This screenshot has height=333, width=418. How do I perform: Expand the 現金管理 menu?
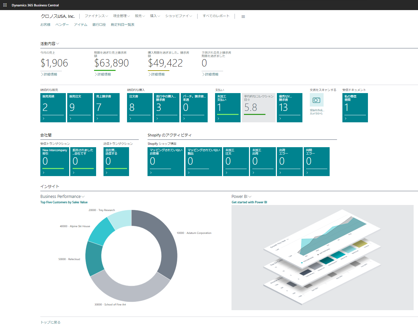(121, 16)
